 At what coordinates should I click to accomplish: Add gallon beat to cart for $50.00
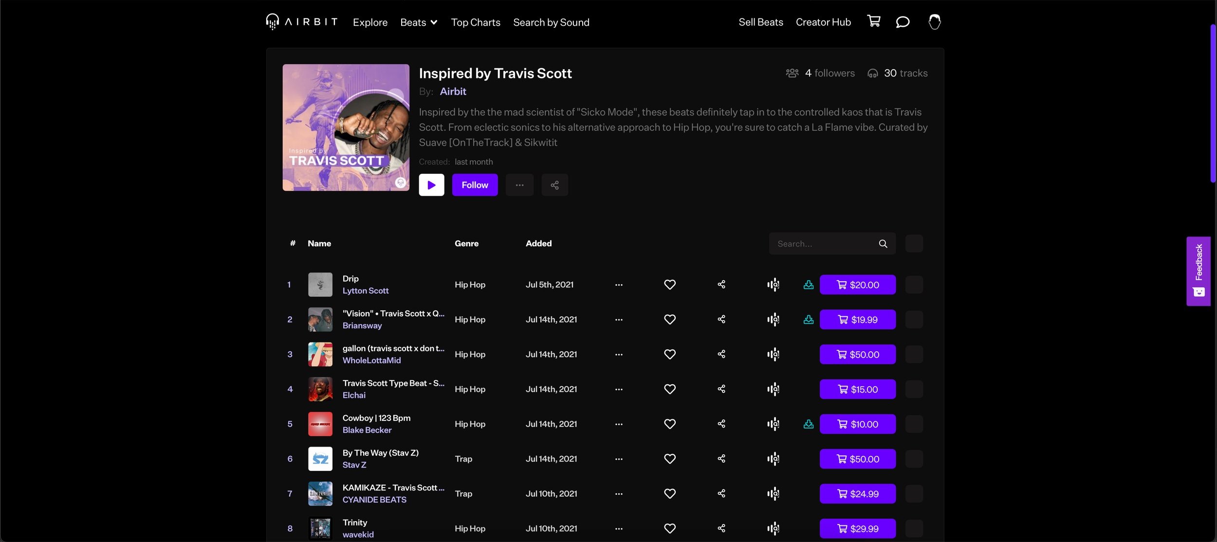click(x=857, y=354)
